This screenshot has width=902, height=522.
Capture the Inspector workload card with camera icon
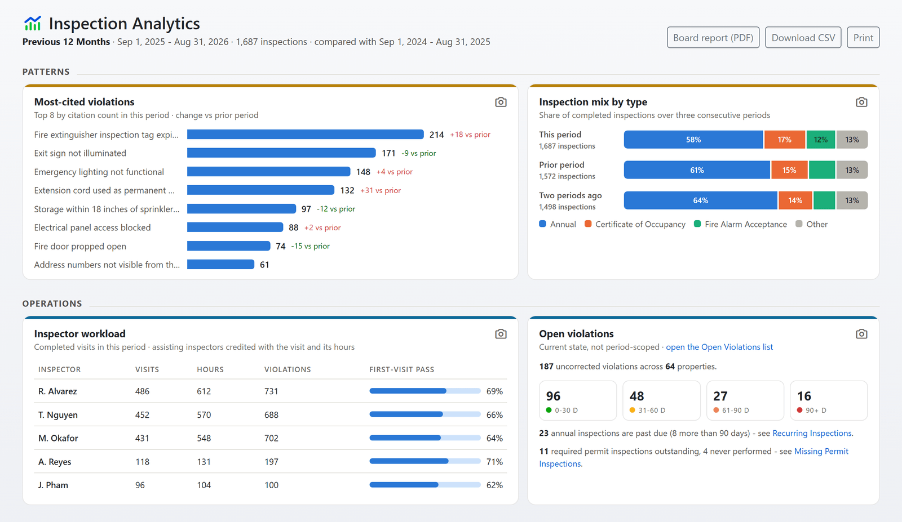click(x=501, y=334)
